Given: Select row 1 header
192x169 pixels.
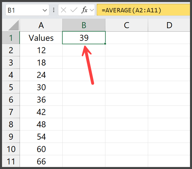Looking at the screenshot, I should pos(11,38).
